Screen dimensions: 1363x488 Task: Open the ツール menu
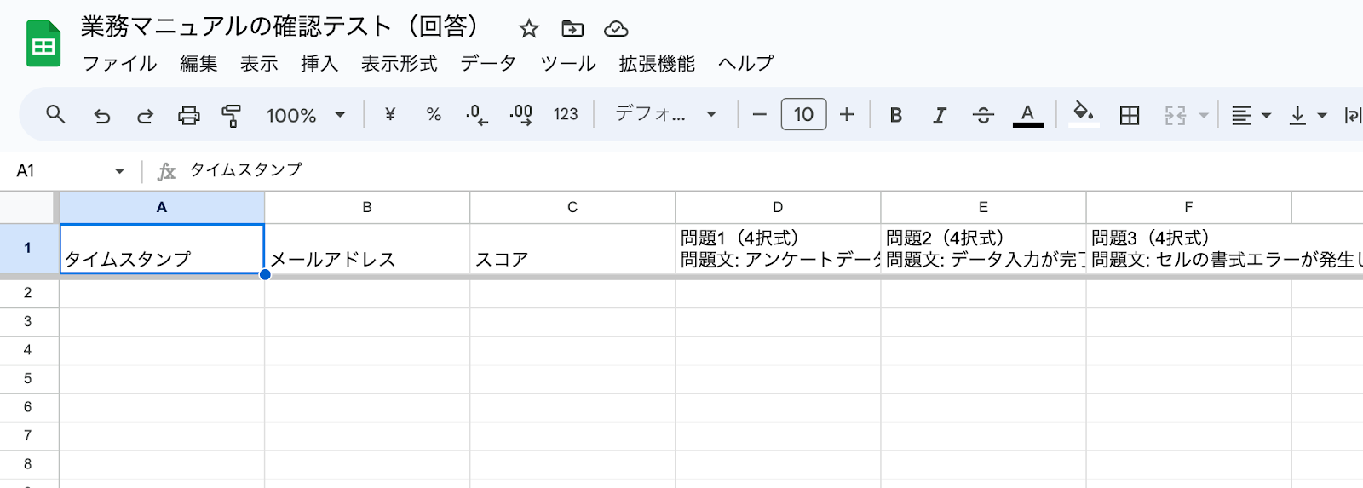coord(568,64)
